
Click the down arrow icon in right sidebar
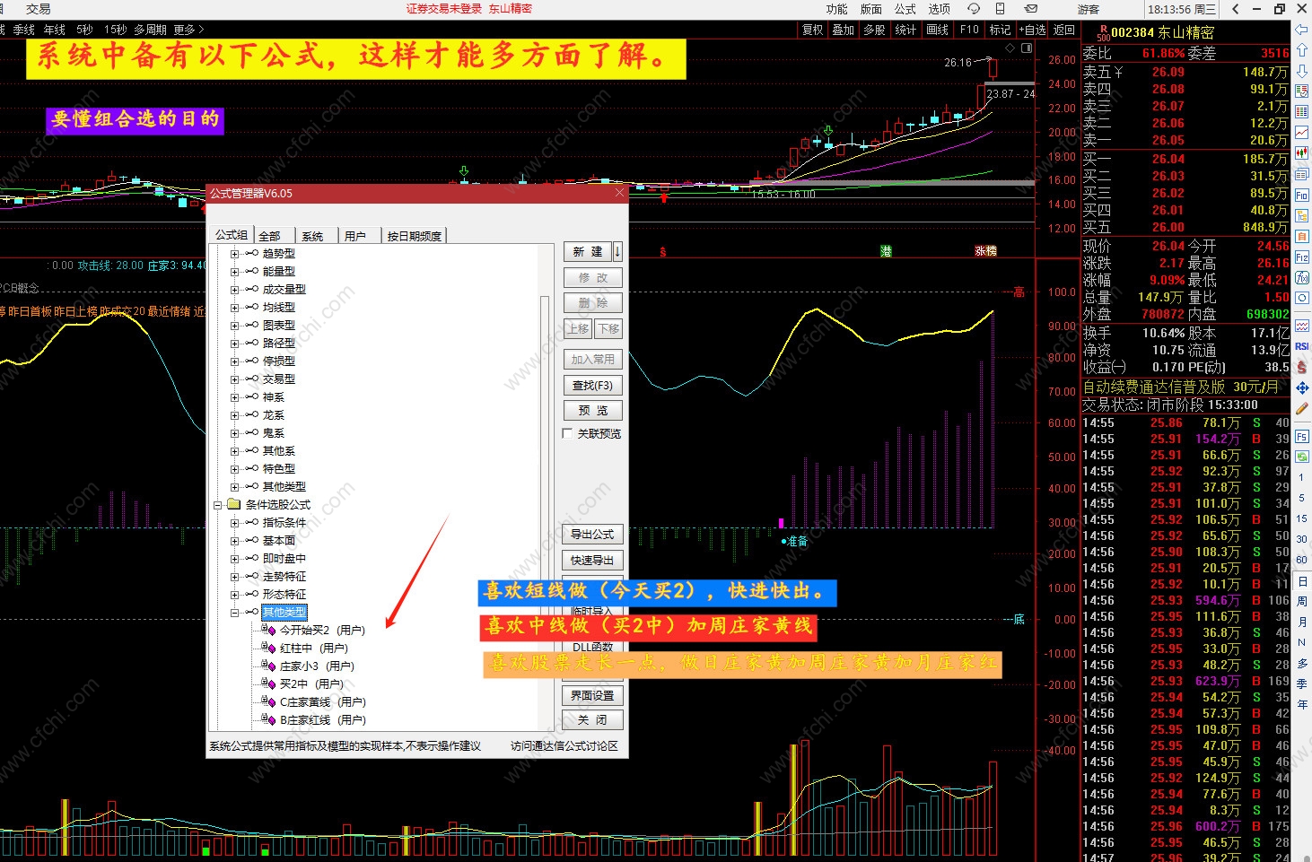(x=1302, y=70)
